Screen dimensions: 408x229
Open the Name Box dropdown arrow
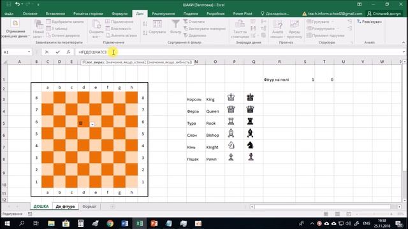(x=29, y=52)
